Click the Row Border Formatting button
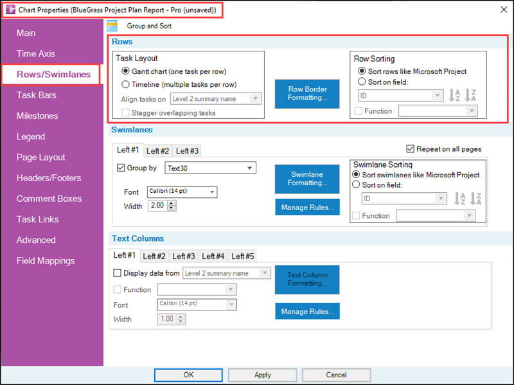Screen dimensions: 514x385 [307, 94]
